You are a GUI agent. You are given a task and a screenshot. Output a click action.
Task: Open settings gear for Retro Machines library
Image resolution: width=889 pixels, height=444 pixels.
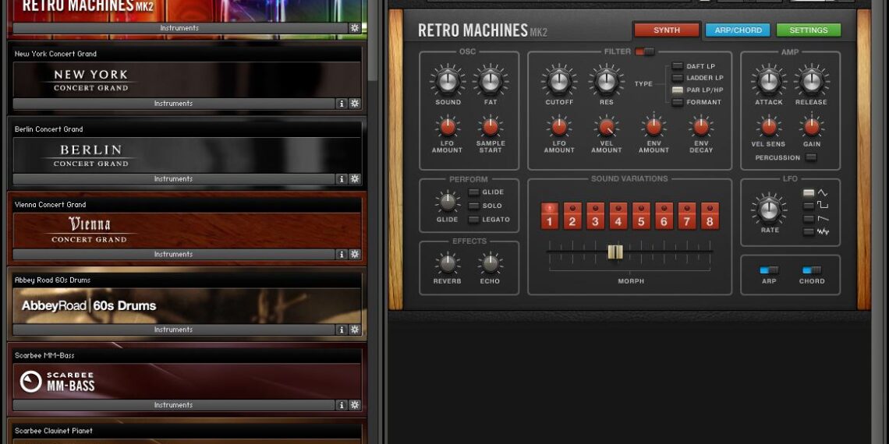(x=355, y=28)
